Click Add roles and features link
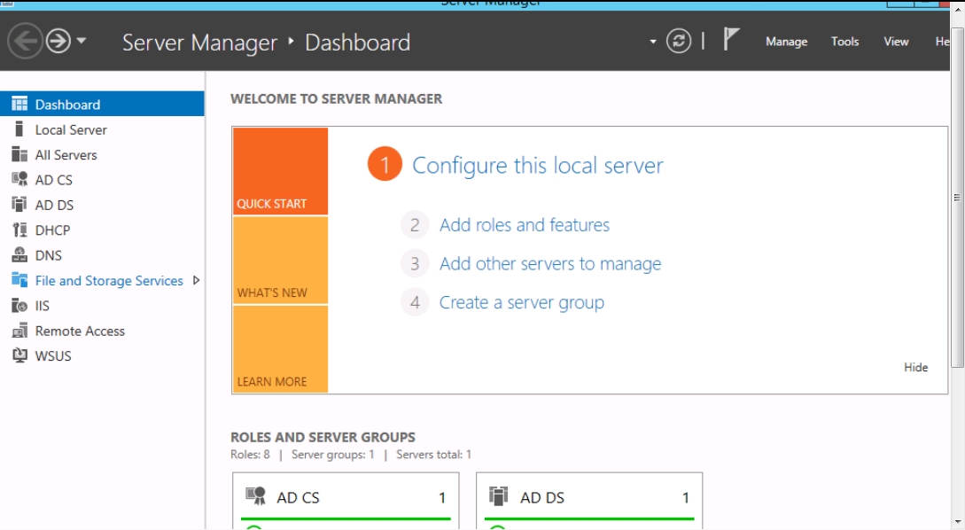965x530 pixels. coord(525,225)
